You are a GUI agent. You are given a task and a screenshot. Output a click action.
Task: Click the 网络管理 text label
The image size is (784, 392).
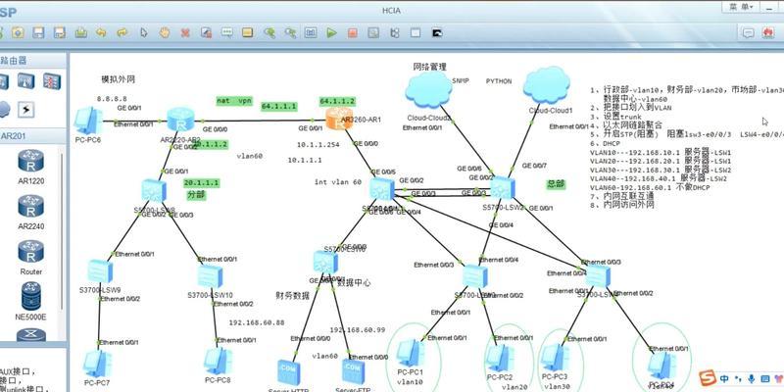(429, 67)
